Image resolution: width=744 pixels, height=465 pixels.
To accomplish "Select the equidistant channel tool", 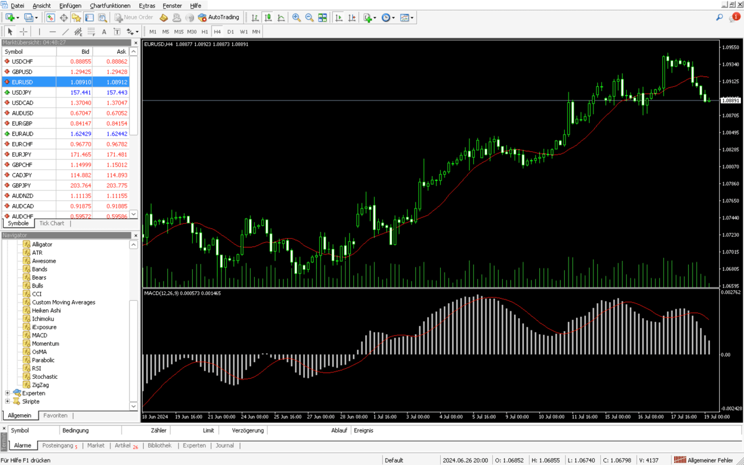I will coord(78,32).
